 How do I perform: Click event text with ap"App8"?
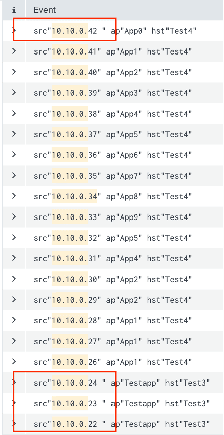(x=113, y=196)
